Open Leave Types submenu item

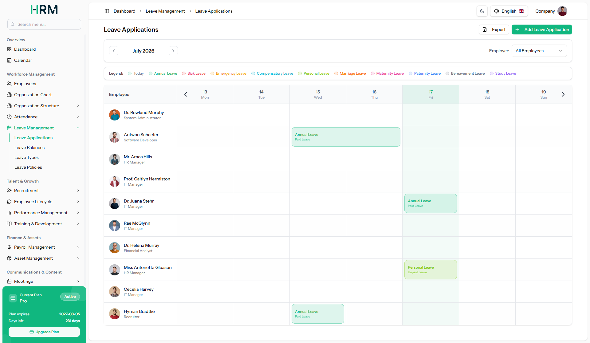point(26,157)
